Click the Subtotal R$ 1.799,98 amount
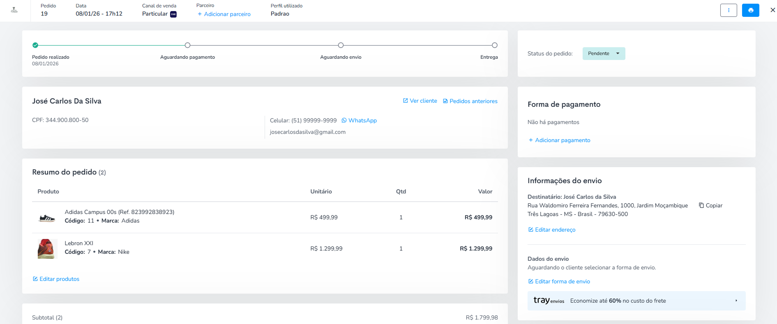The width and height of the screenshot is (777, 324). (482, 317)
